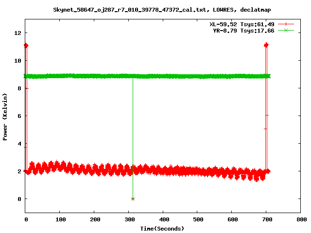
Task: Click x-axis tick label 200
Action: tap(95, 219)
